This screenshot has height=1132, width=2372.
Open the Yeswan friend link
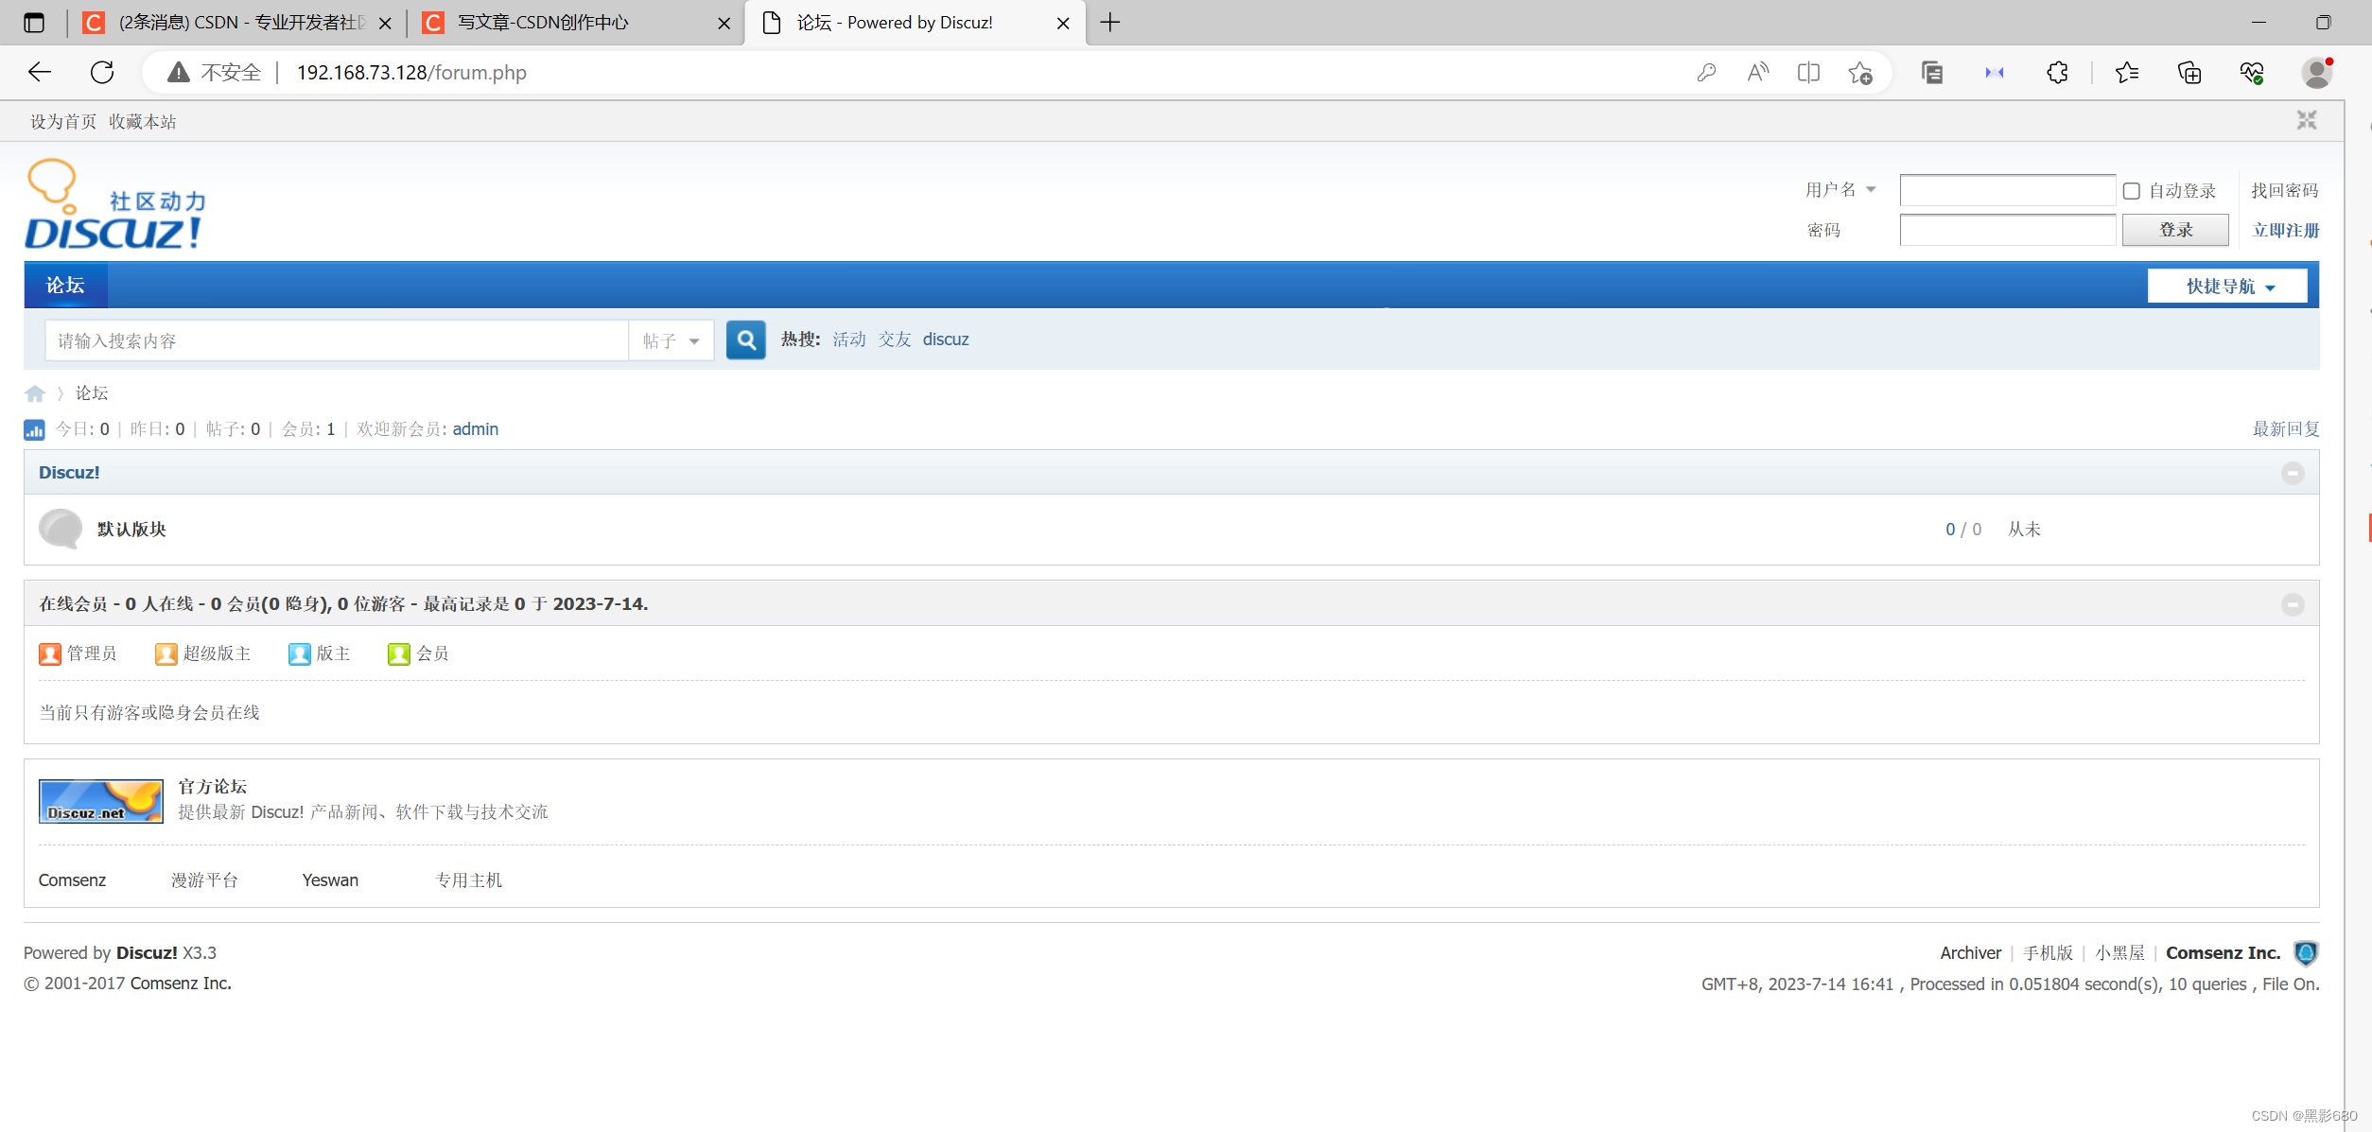pos(330,879)
